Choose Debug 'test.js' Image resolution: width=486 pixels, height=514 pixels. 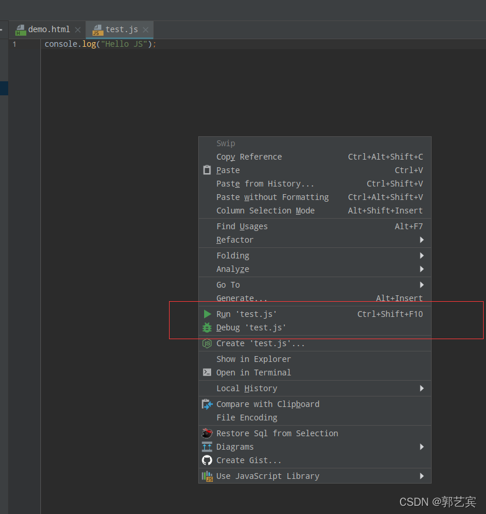click(315, 327)
